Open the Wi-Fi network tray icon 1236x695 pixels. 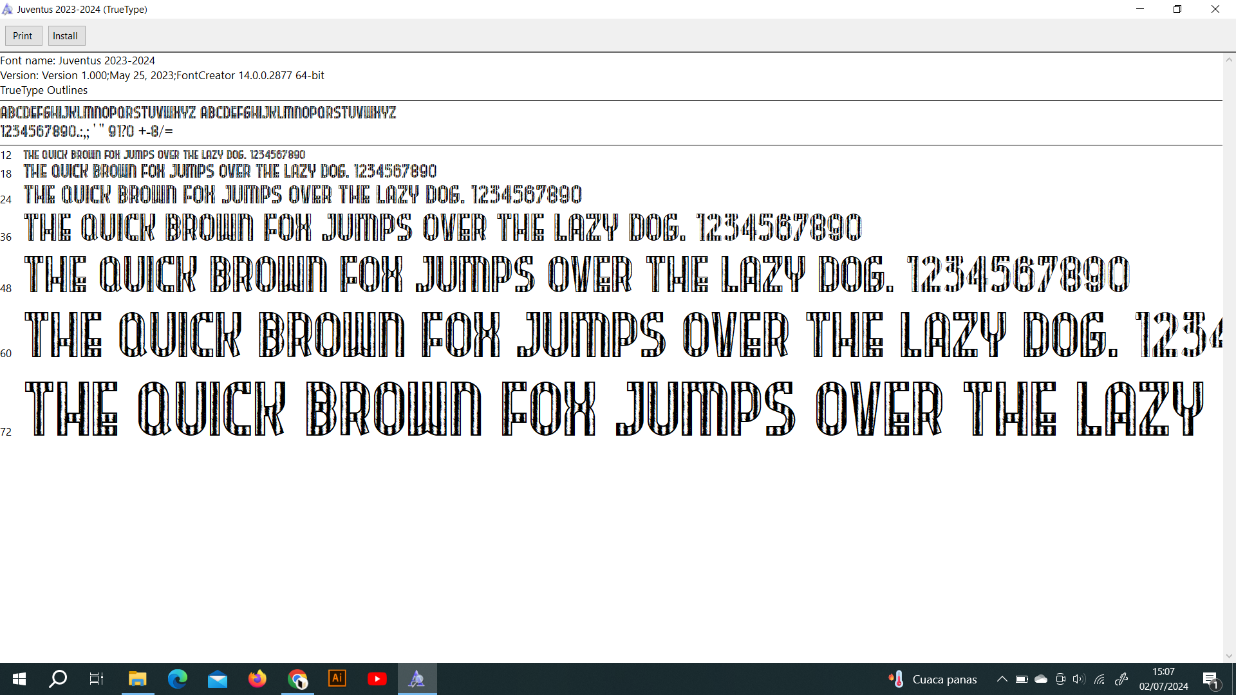[x=1100, y=679]
